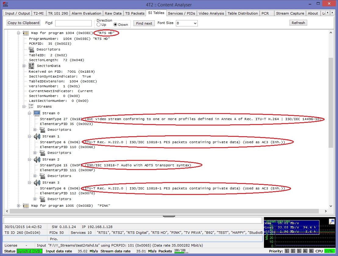This screenshot has width=338, height=256.
Task: Collapse the Stream 2 node
Action: 30,159
